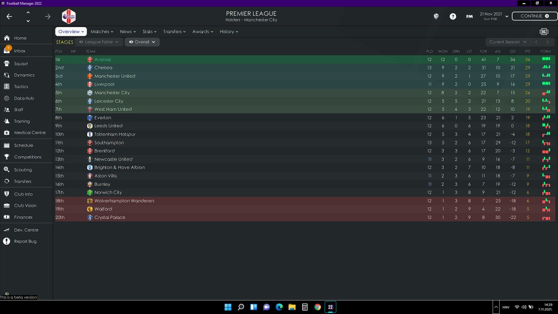Select Manchester United in the table
The width and height of the screenshot is (558, 314).
click(x=115, y=76)
